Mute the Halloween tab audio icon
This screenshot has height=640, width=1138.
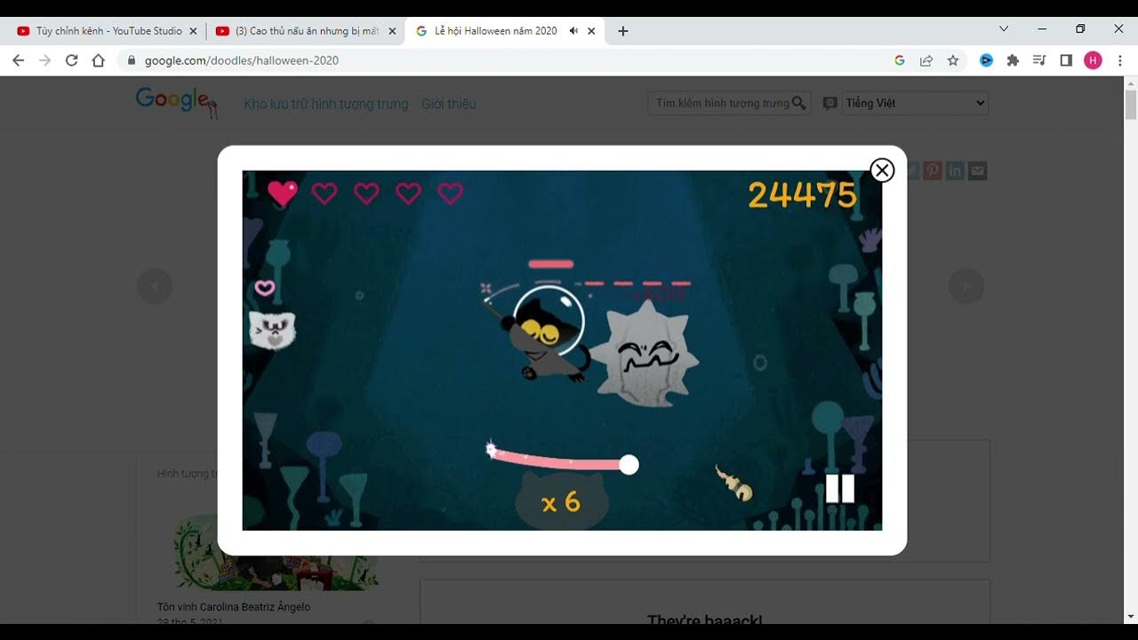pos(573,31)
